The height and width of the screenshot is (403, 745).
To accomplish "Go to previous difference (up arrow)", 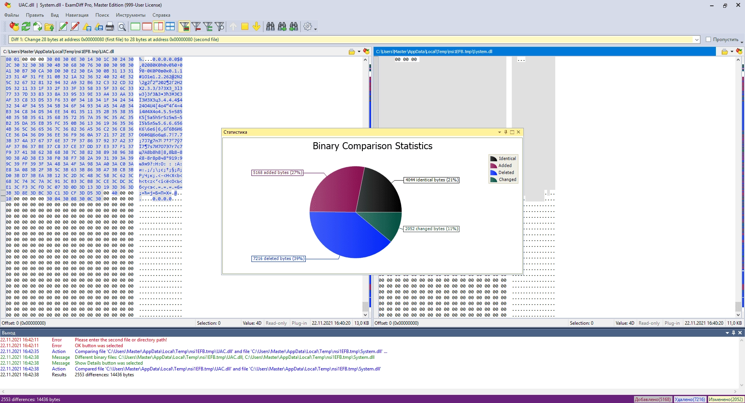I will (x=233, y=26).
